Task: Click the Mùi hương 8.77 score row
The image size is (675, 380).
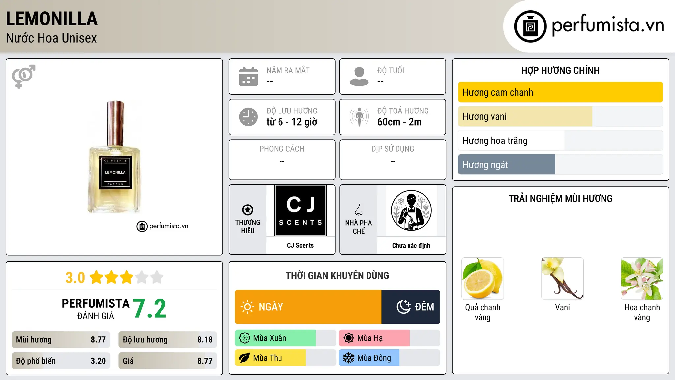Action: point(61,340)
